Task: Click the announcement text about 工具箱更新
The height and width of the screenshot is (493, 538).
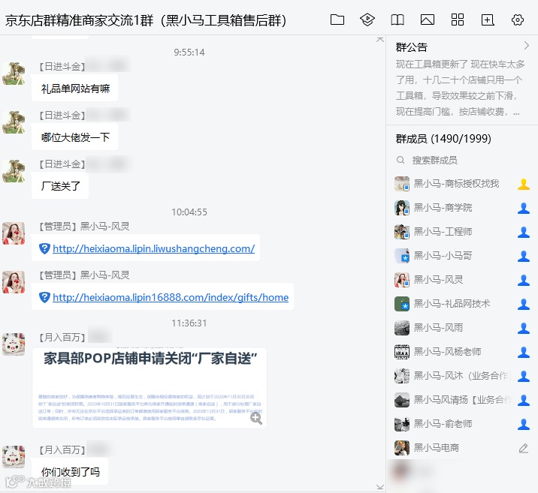Action: 460,88
